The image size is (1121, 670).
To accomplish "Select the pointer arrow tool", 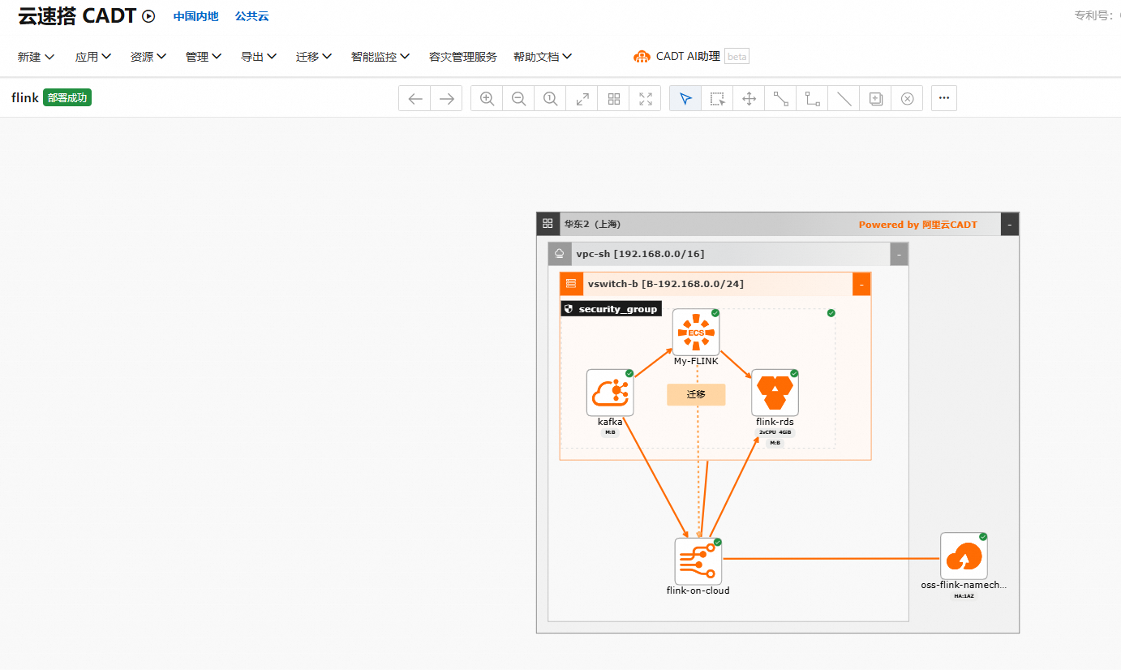I will [x=685, y=98].
